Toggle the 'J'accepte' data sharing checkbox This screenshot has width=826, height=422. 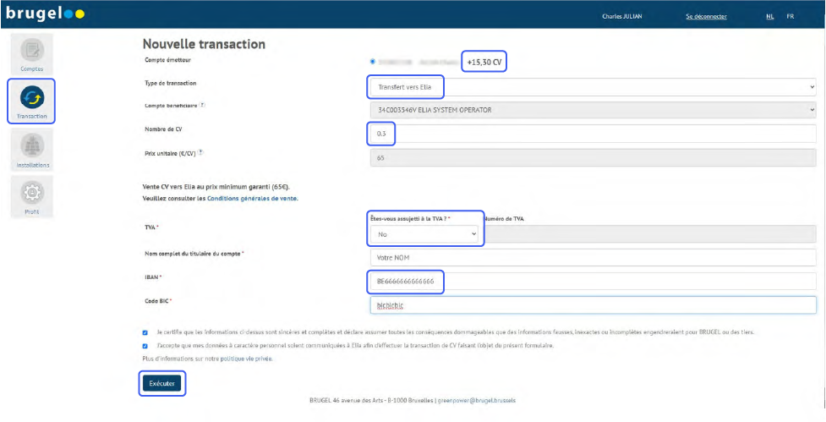click(x=145, y=345)
